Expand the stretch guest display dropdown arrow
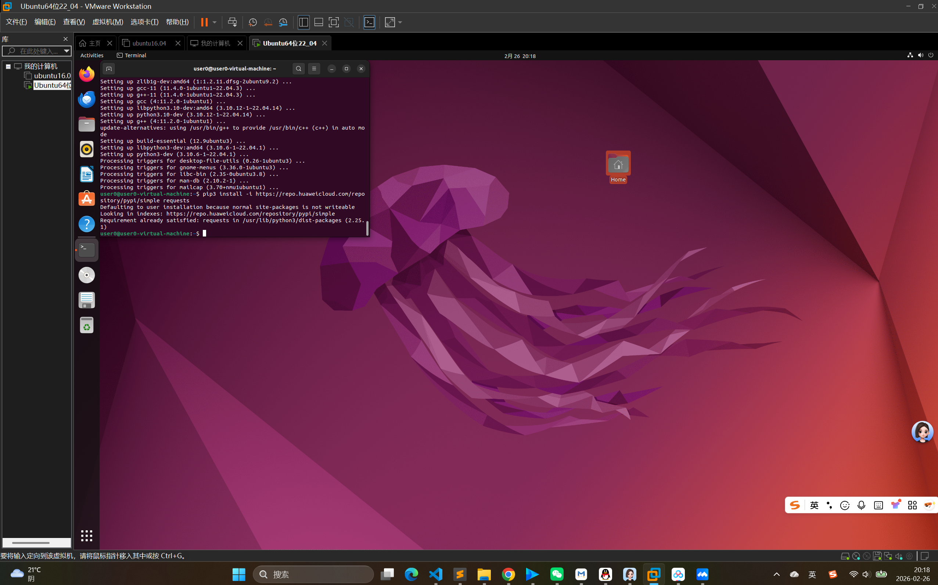Screen dimensions: 938x585 click(400, 22)
